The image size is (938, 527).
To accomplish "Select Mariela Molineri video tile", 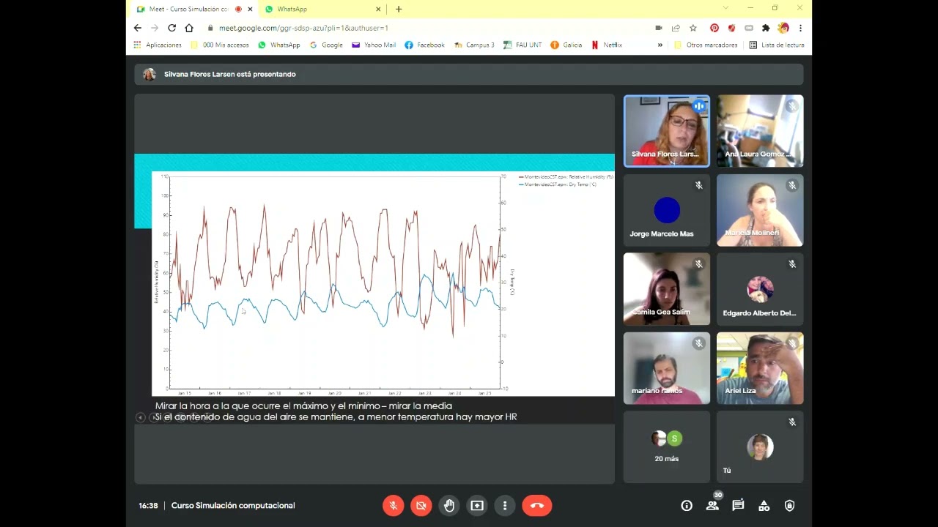I will [x=760, y=210].
